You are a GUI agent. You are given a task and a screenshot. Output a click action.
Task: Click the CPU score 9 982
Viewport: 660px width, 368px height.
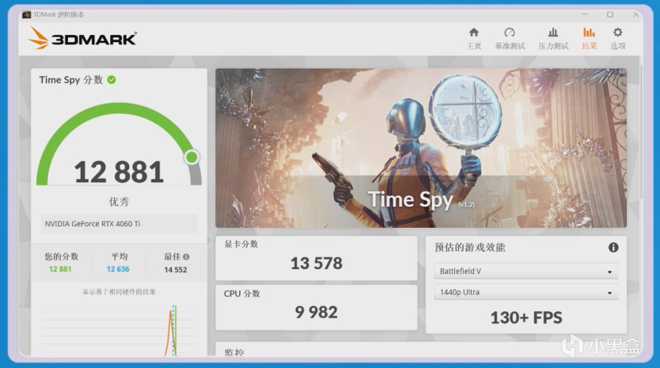pos(316,312)
